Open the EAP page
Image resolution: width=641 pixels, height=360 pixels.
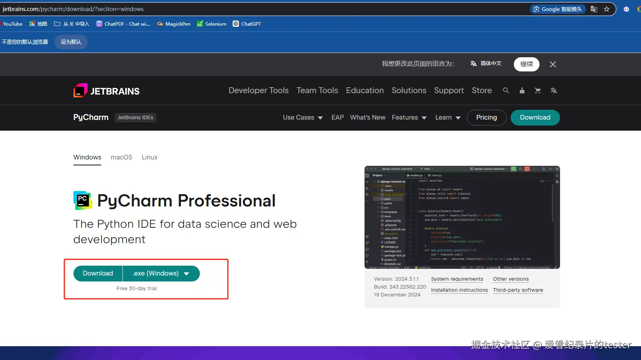[x=338, y=117]
